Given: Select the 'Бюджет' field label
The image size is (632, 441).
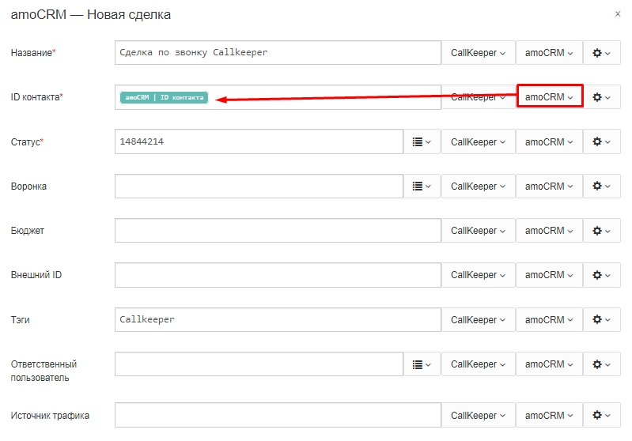Looking at the screenshot, I should click(28, 231).
